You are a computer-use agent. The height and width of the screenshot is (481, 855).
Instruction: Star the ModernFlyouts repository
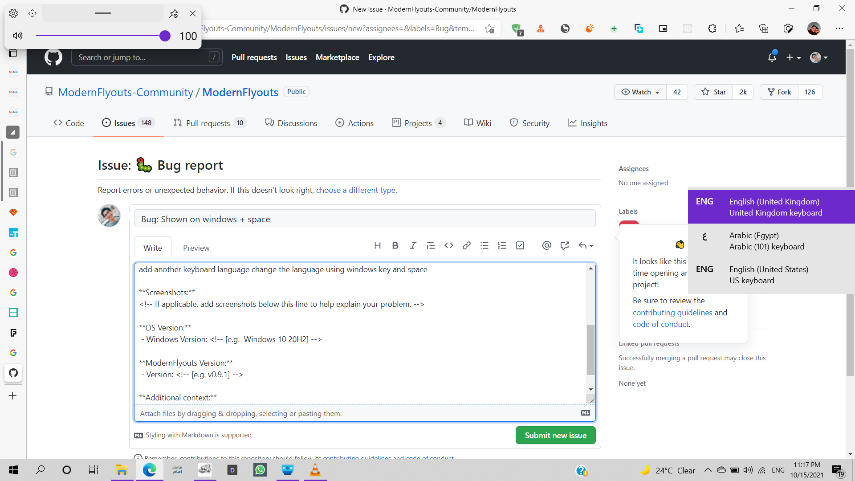point(713,92)
